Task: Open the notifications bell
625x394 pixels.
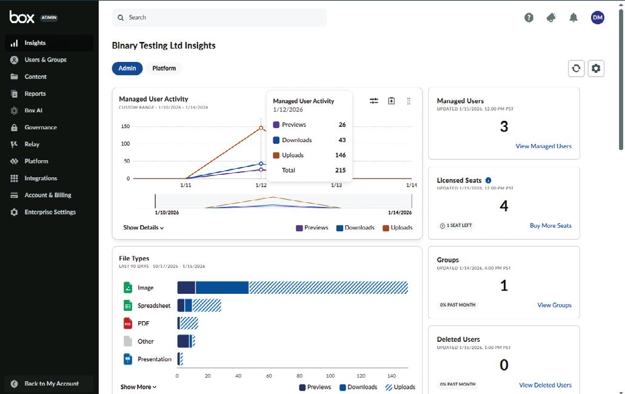Action: coord(573,18)
